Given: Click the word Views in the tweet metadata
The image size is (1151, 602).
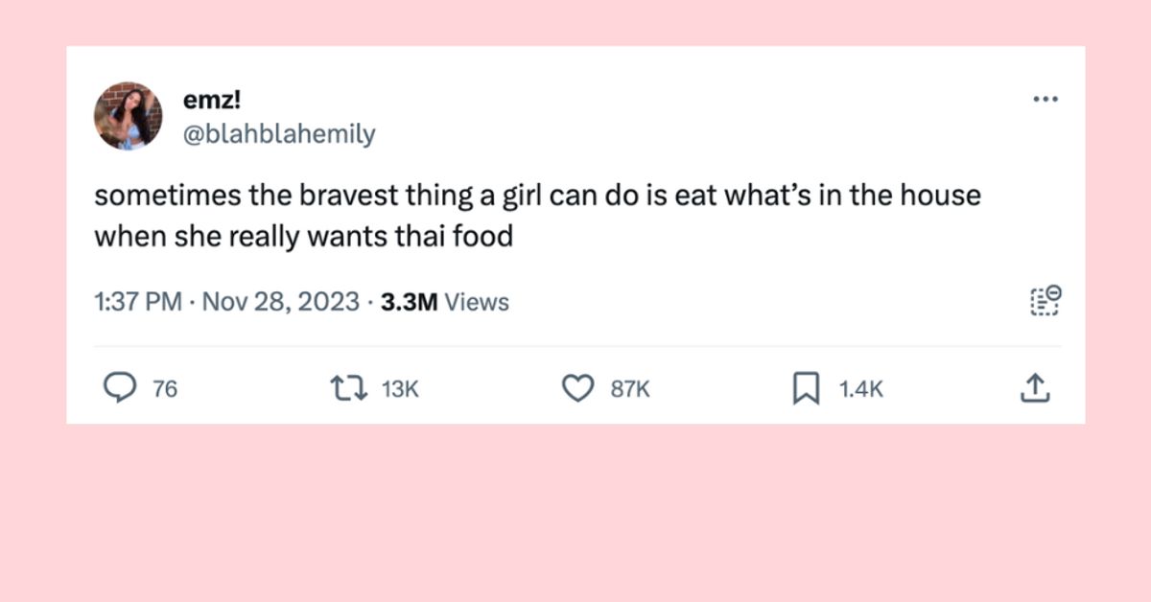Looking at the screenshot, I should (x=478, y=303).
